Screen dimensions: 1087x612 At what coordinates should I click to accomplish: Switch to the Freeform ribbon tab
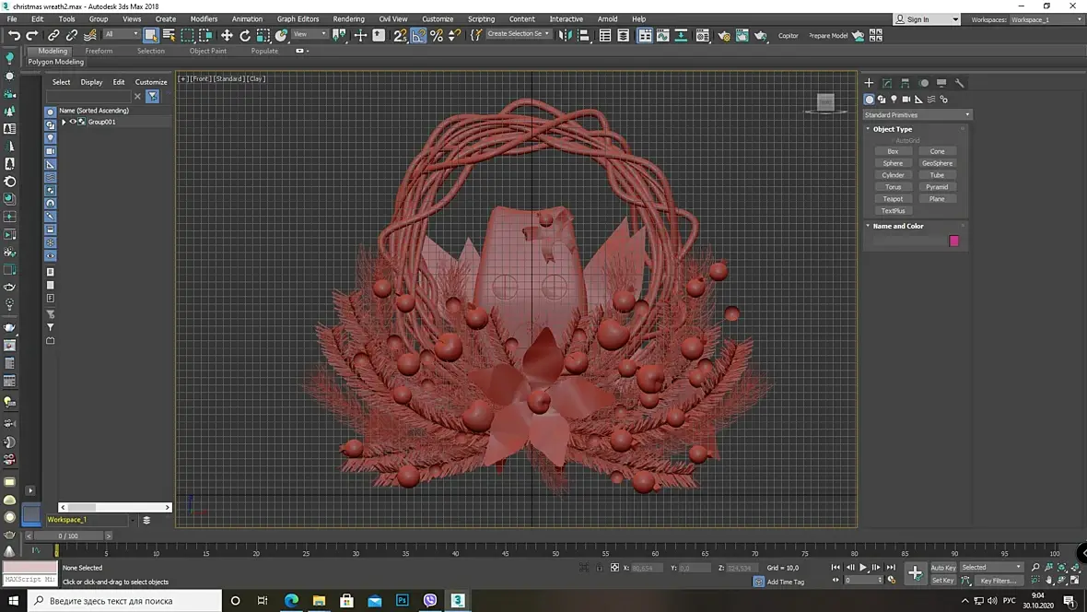point(99,51)
